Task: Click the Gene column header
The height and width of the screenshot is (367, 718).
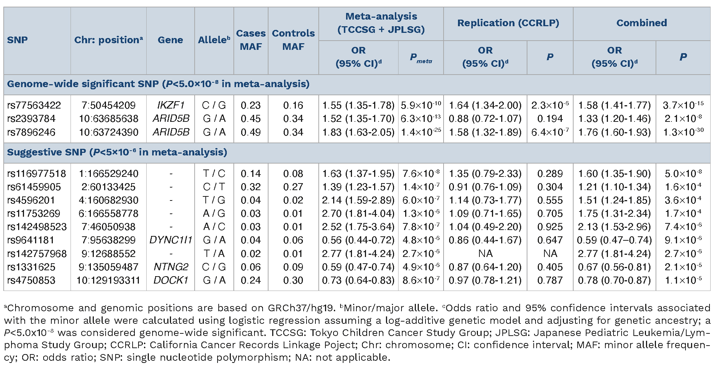Action: click(170, 40)
